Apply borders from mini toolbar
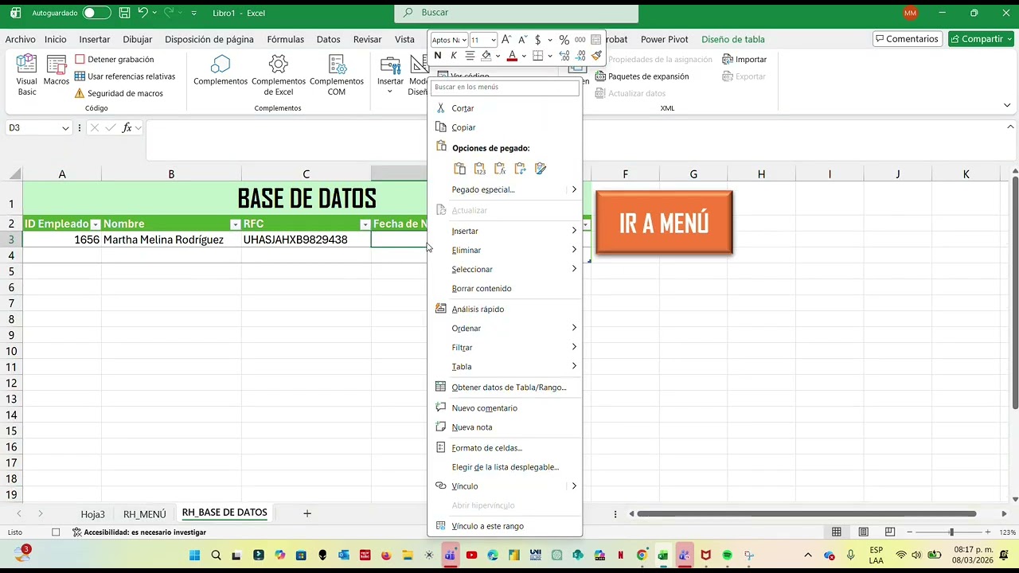This screenshot has height=573, width=1019. pos(538,56)
